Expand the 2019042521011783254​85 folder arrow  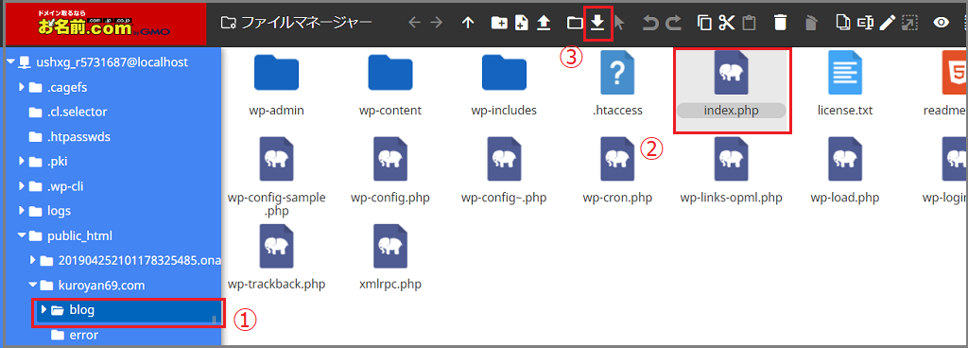33,260
